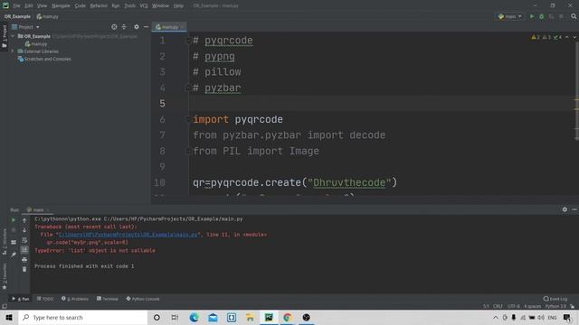Pin the Run tab with the pin icon
Viewport: 579px width, 325px height.
coord(14,255)
